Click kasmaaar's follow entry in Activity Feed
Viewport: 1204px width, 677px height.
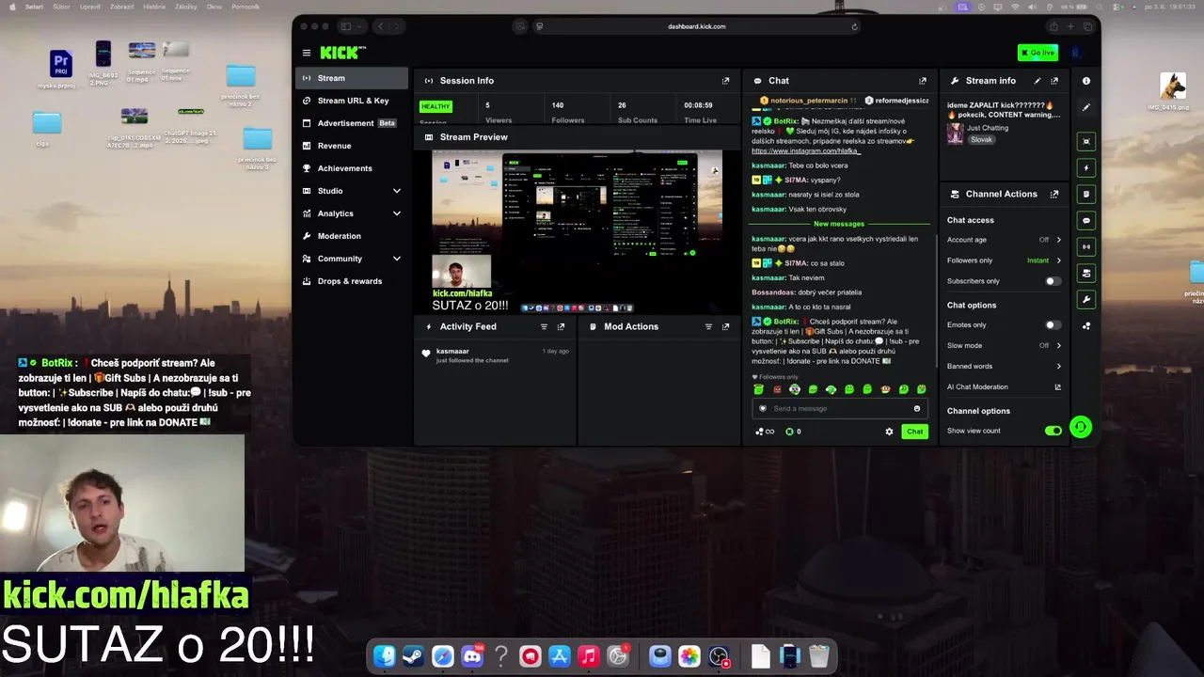click(x=496, y=355)
